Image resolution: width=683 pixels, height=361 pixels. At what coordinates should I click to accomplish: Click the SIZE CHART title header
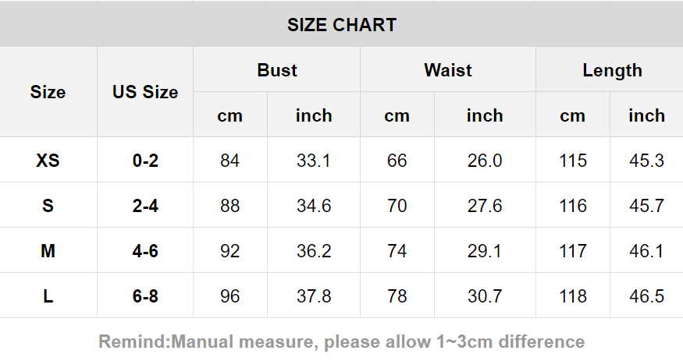341,25
